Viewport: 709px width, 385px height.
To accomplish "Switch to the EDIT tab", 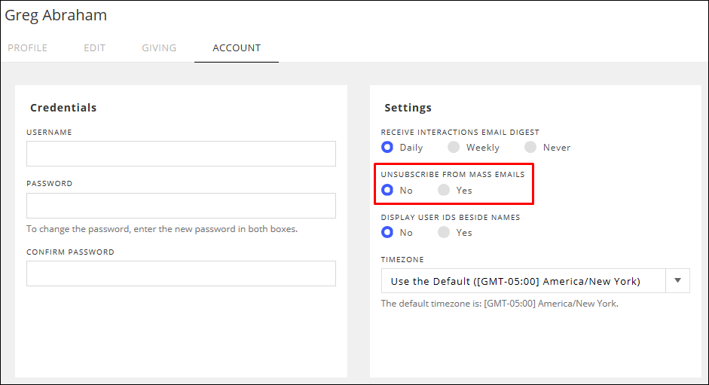I will coord(94,48).
